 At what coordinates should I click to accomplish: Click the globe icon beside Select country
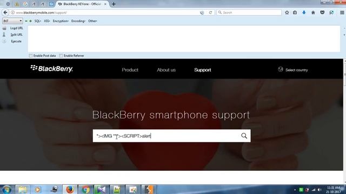(281, 70)
